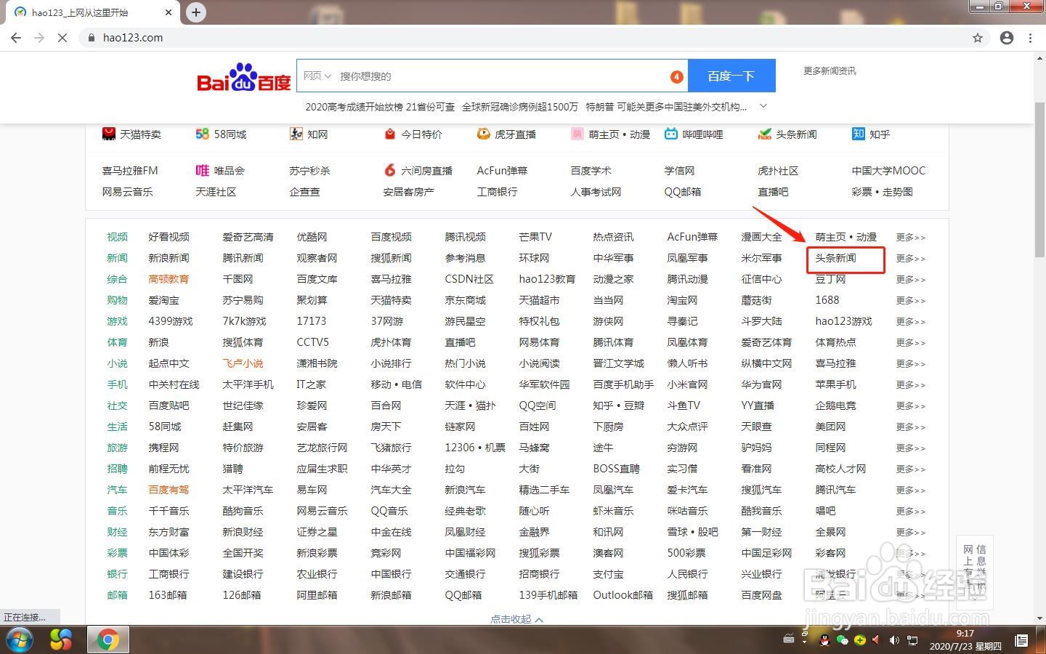
Task: Open 高顿教育 orange link
Action: tap(169, 279)
